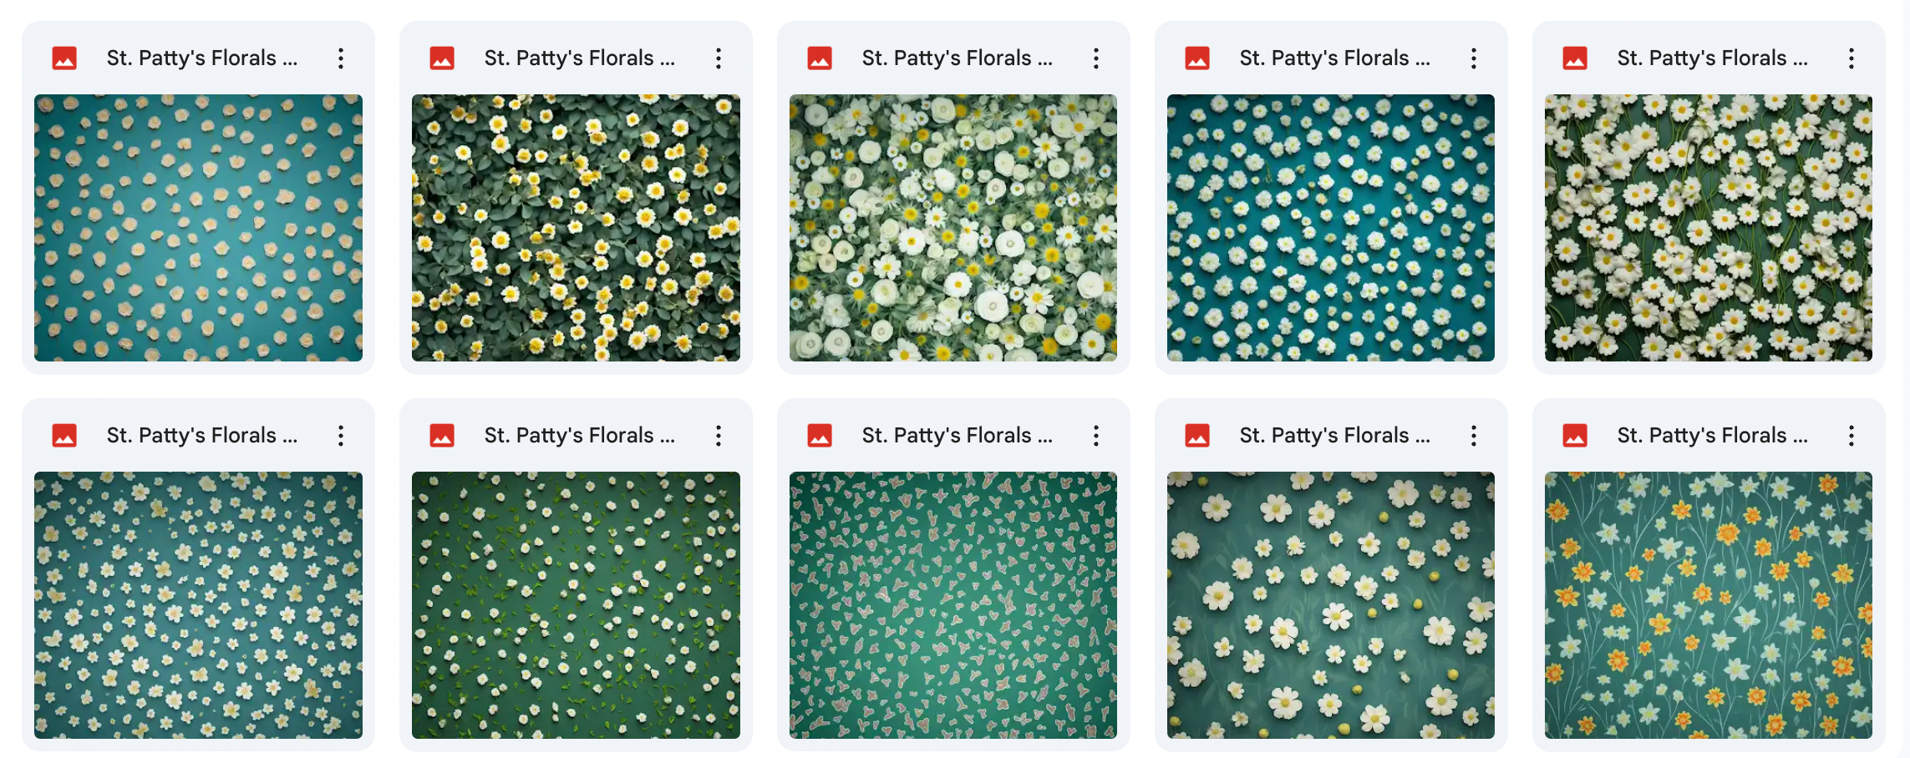Select file title above small flowers on teal-blue
1910x758 pixels.
(201, 436)
